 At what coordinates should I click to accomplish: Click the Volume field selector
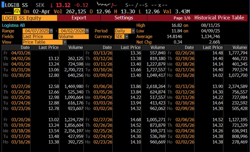[x=74, y=36]
